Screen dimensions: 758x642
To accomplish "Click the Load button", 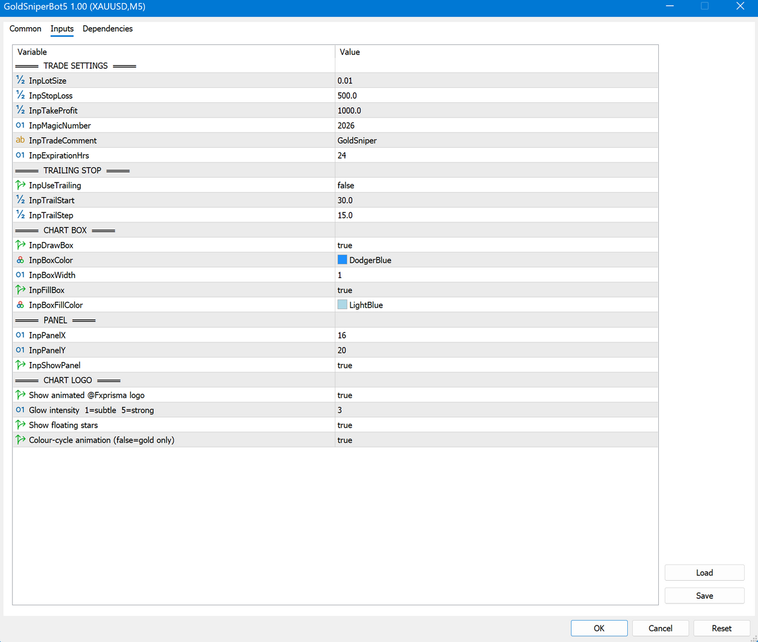I will pos(704,572).
